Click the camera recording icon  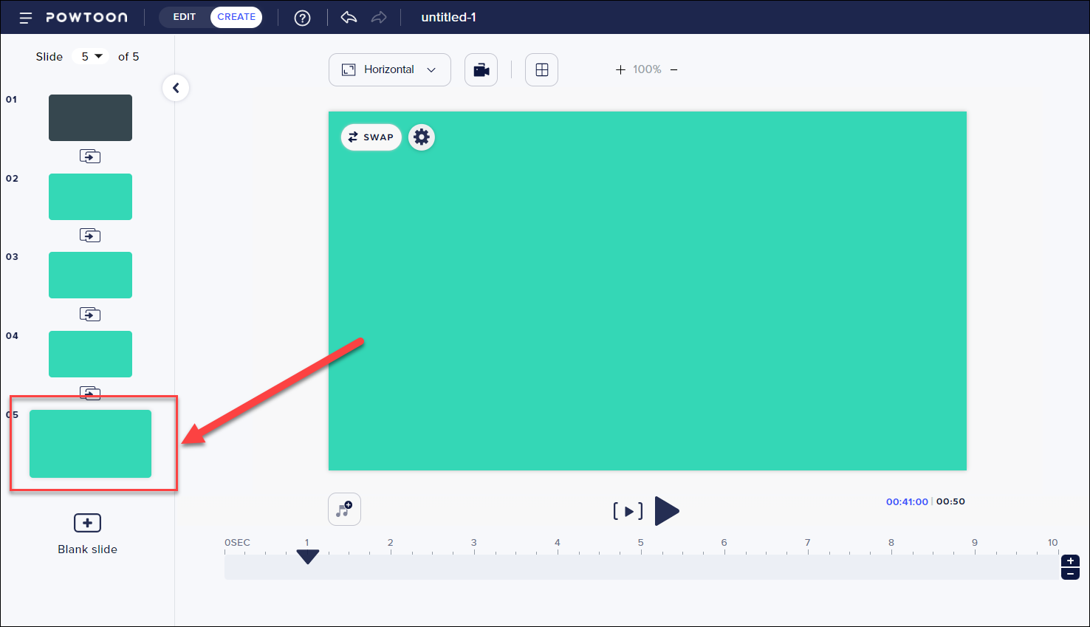481,70
